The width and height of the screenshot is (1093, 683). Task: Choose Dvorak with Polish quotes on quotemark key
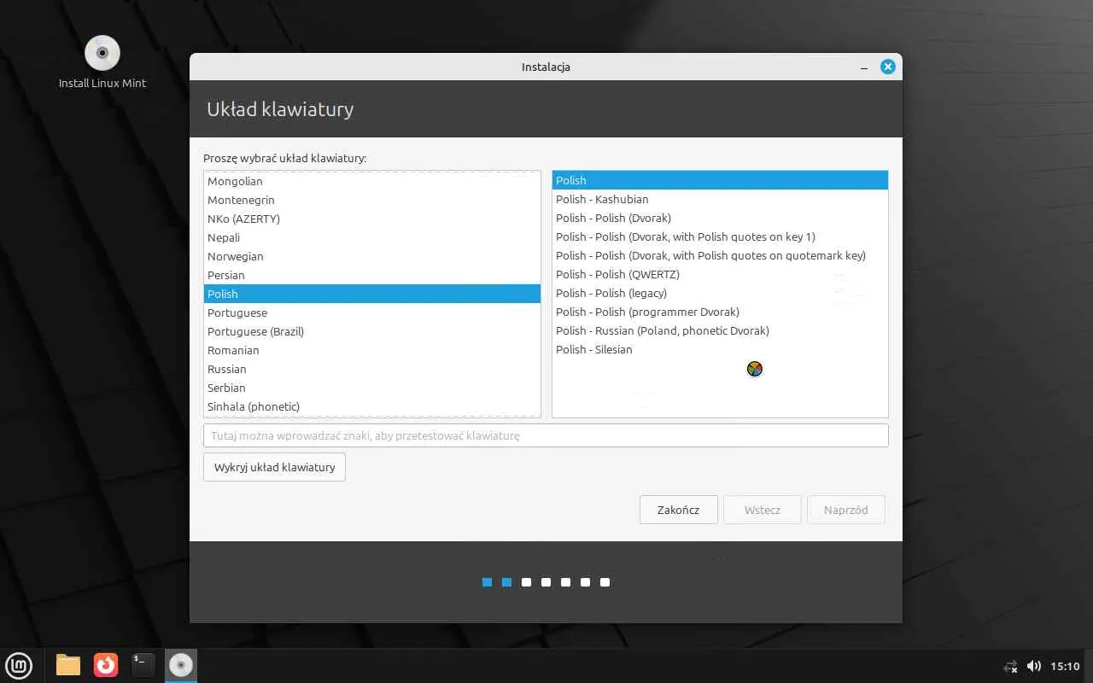(720, 255)
